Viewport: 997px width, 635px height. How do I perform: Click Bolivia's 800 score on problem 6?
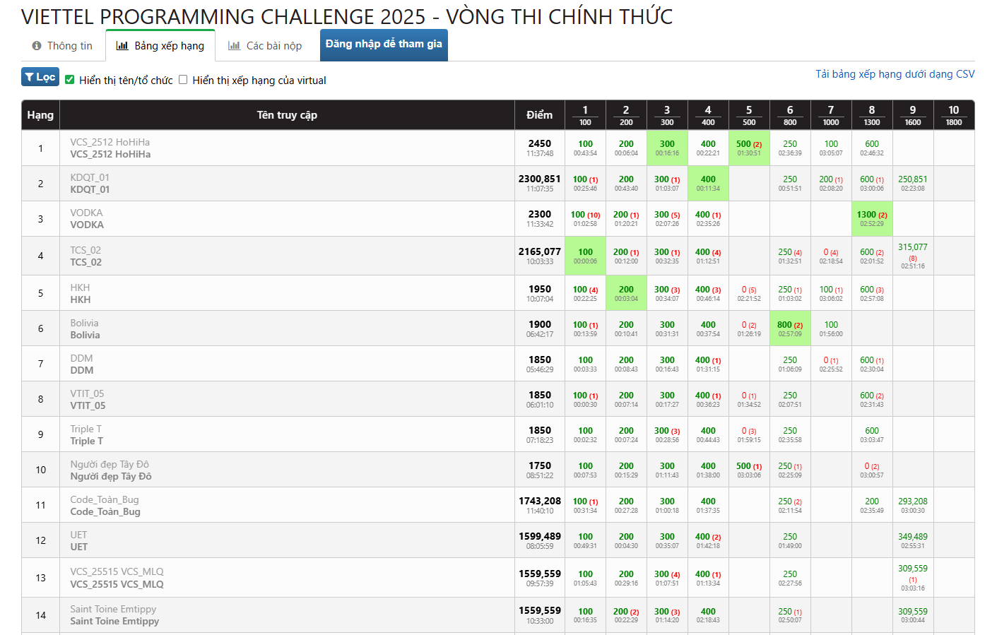point(790,328)
